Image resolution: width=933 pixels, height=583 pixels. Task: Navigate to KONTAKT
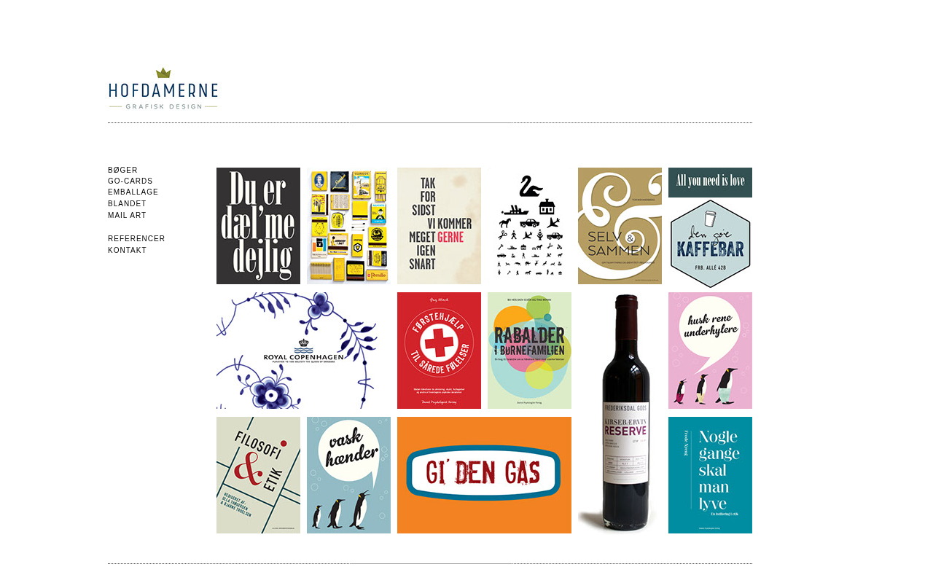[127, 250]
